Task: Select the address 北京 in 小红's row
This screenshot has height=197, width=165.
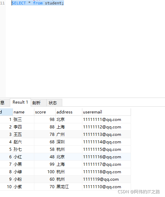Action: 69,157
